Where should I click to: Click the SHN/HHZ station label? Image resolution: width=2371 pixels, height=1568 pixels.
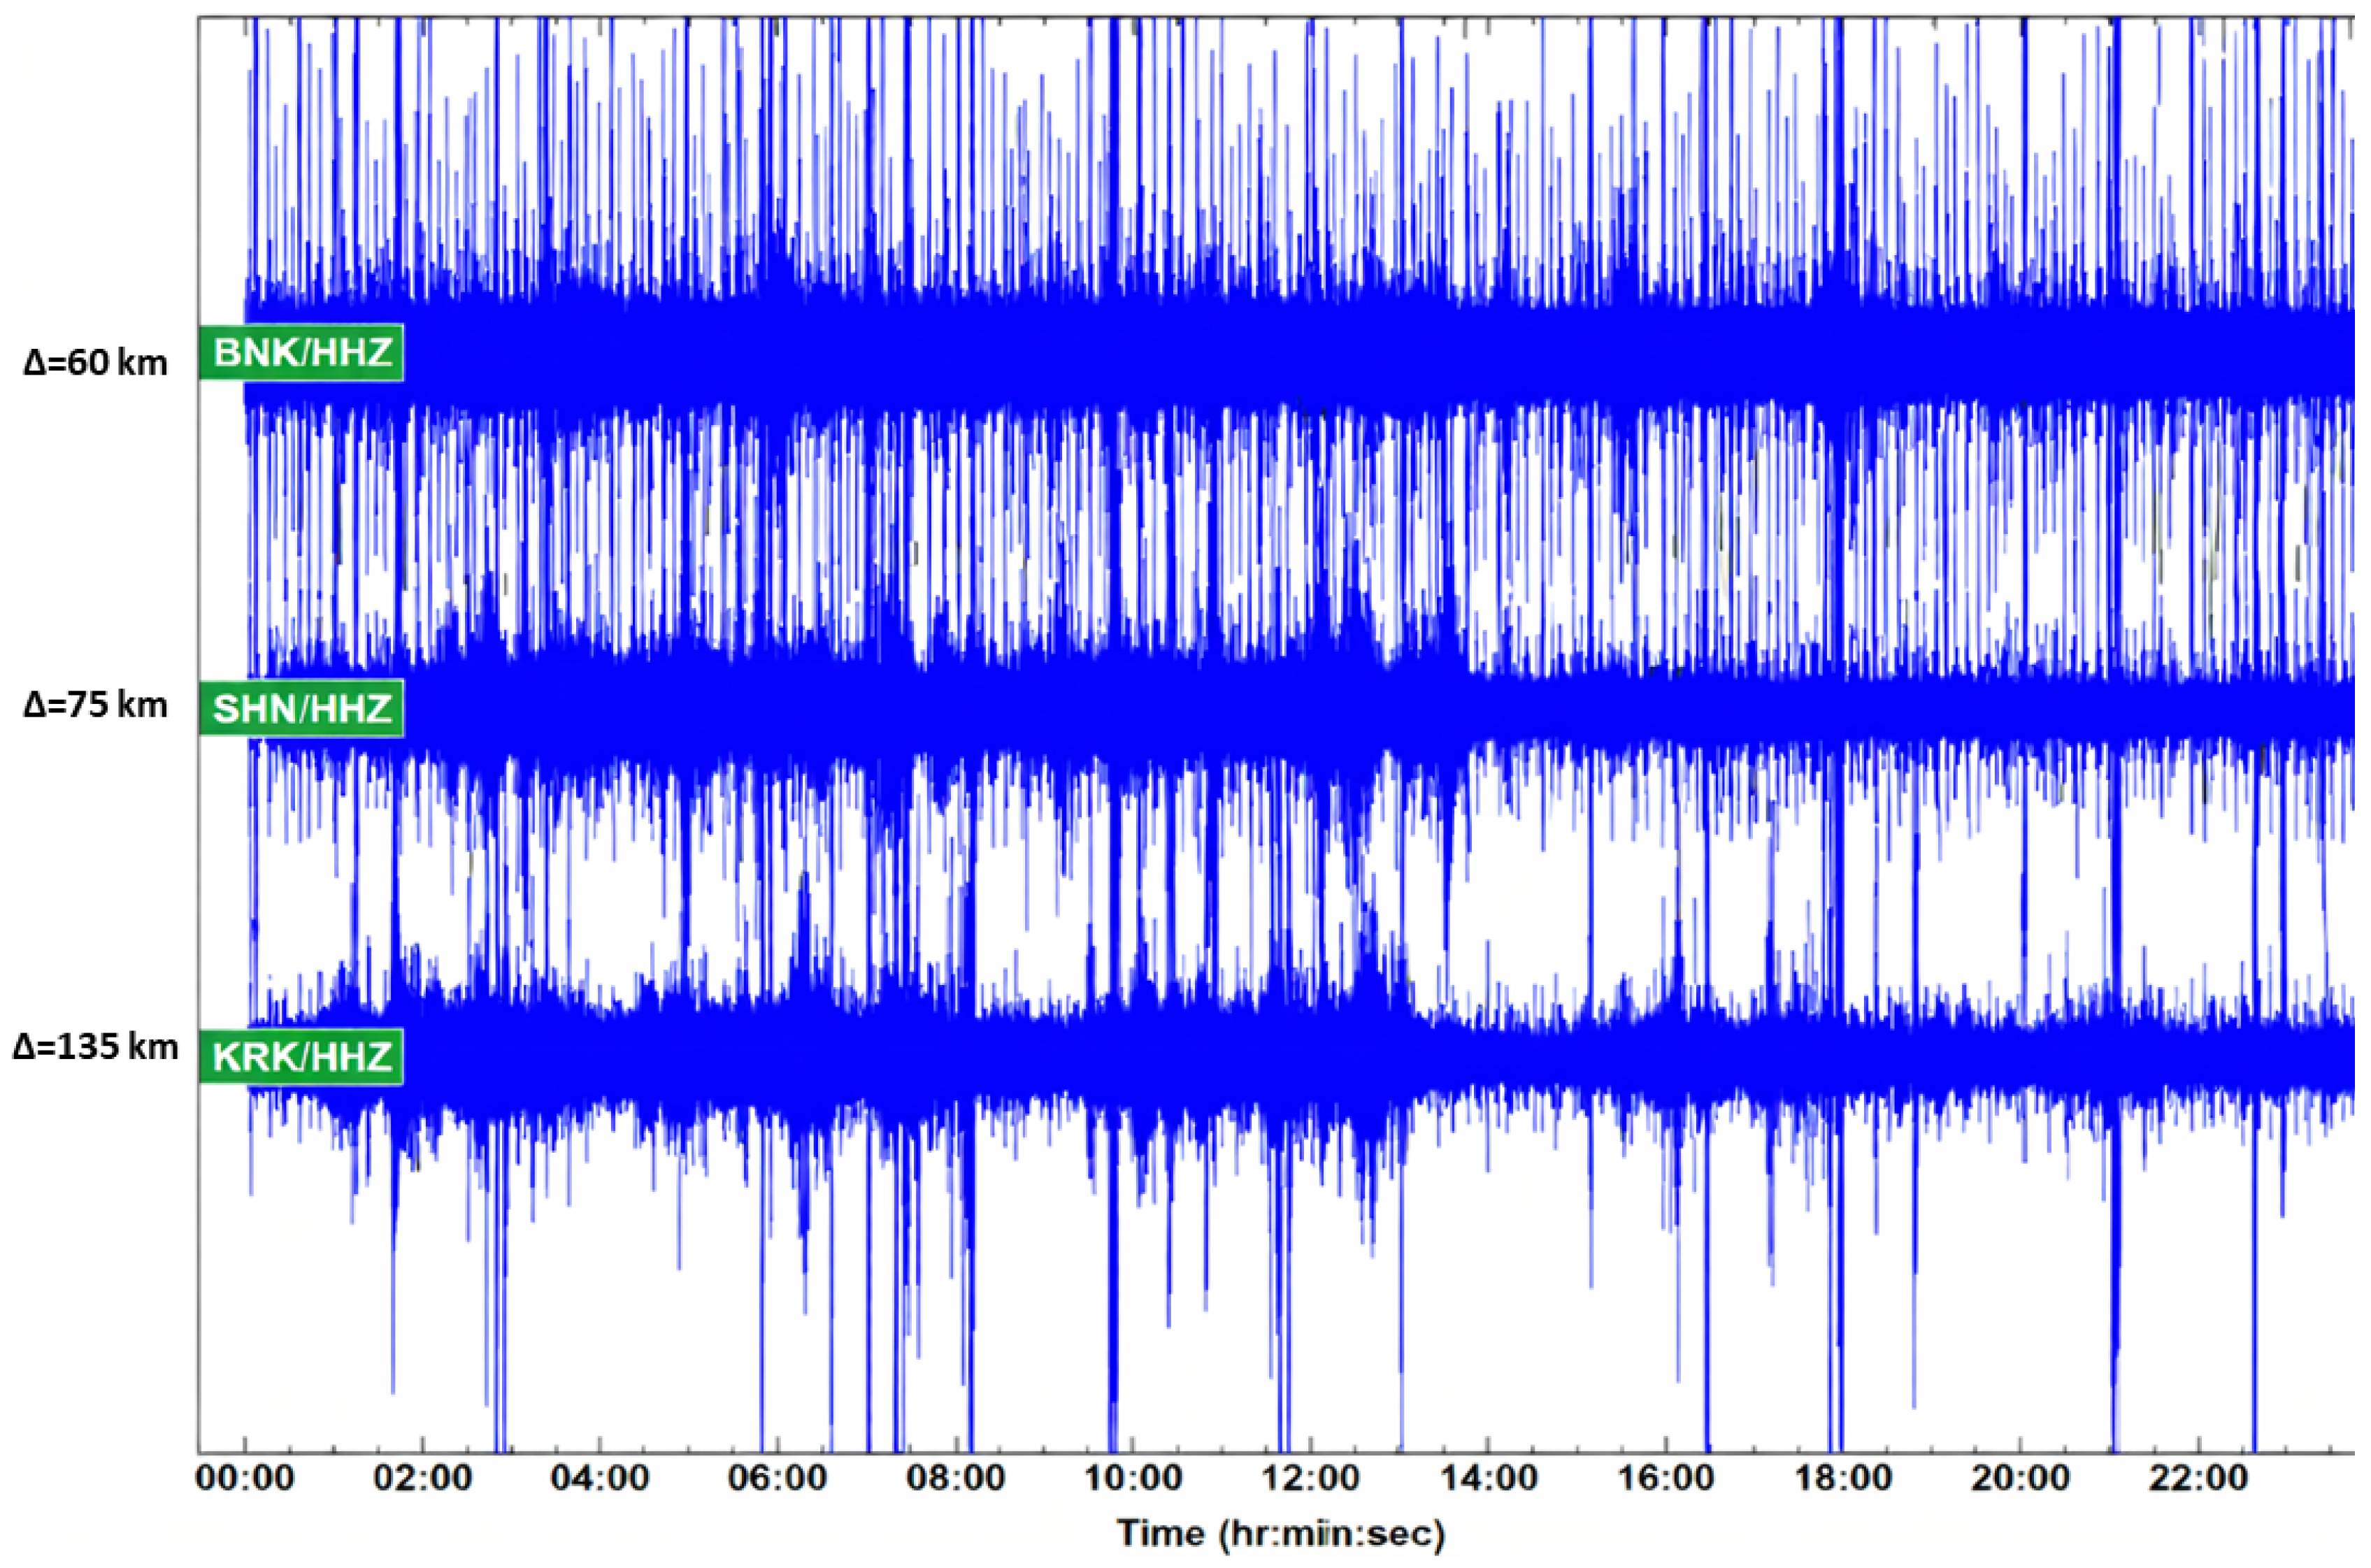click(x=301, y=708)
